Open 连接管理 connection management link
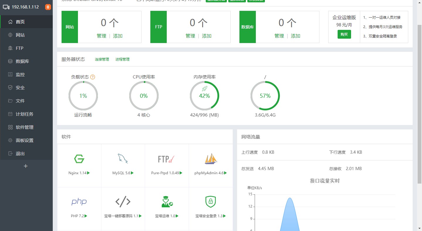422x231 pixels. coord(102,59)
